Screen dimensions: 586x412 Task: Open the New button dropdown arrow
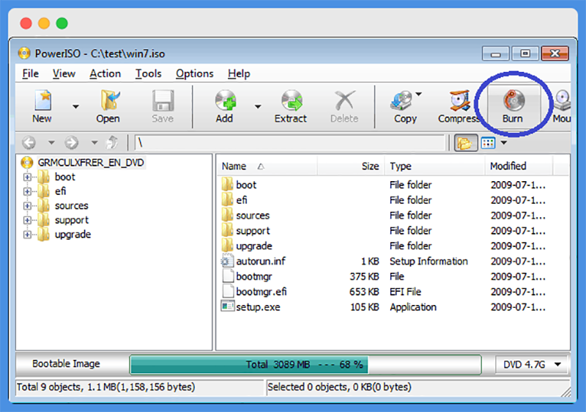pyautogui.click(x=75, y=107)
